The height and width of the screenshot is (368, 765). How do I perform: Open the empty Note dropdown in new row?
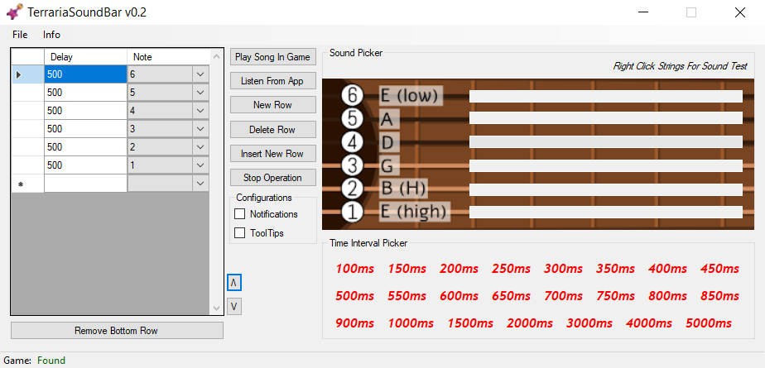point(200,184)
